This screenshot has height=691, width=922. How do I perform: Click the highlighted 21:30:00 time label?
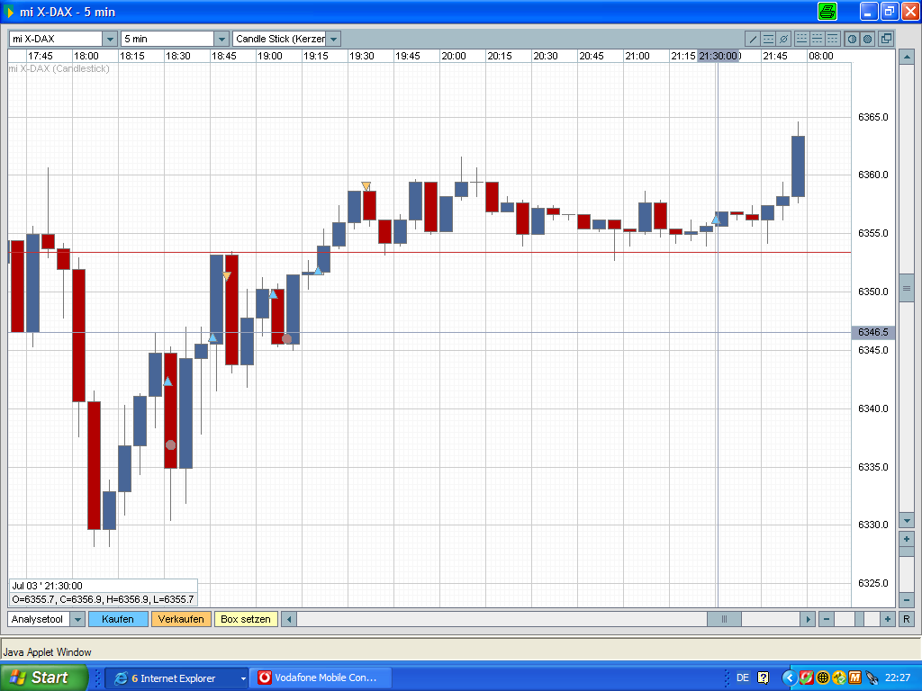718,56
